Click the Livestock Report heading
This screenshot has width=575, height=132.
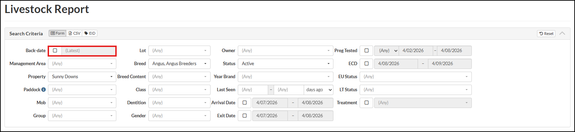[x=47, y=9]
